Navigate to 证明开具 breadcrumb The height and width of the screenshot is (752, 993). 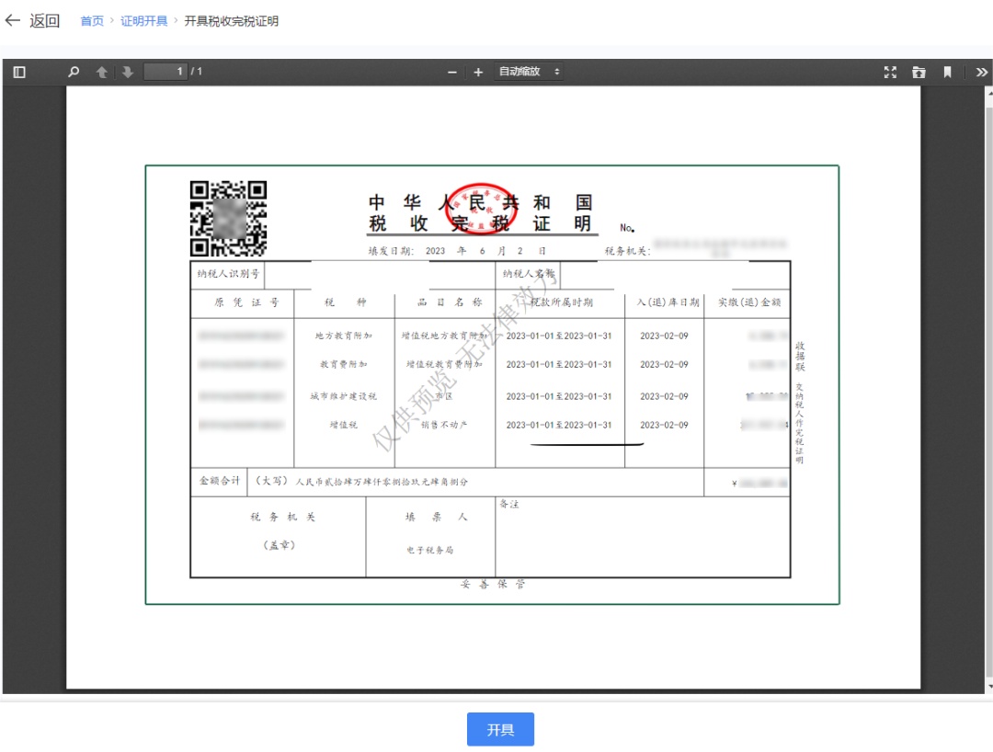[144, 21]
